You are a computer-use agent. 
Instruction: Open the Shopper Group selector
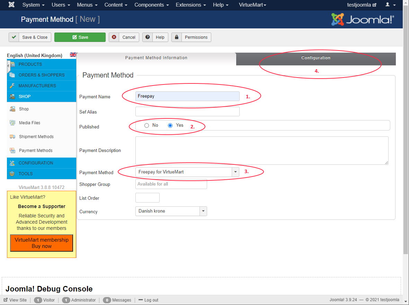(x=171, y=184)
